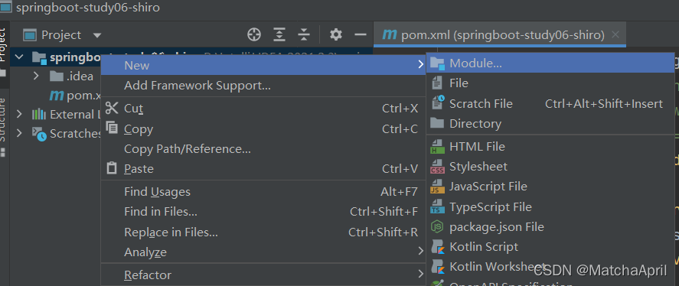Click the Select Opened File target icon

pyautogui.click(x=254, y=34)
